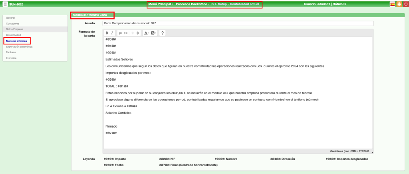
Task: Select Contadores in the sidebar
Action: click(12, 23)
